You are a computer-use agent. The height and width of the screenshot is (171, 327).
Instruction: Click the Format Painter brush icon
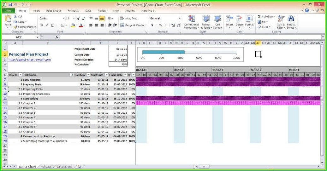pos(15,27)
